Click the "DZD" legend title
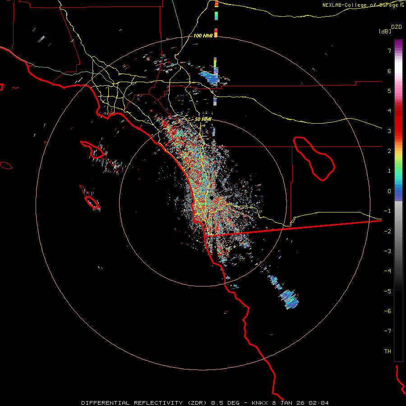Screen dimensions: 406x406 point(397,27)
